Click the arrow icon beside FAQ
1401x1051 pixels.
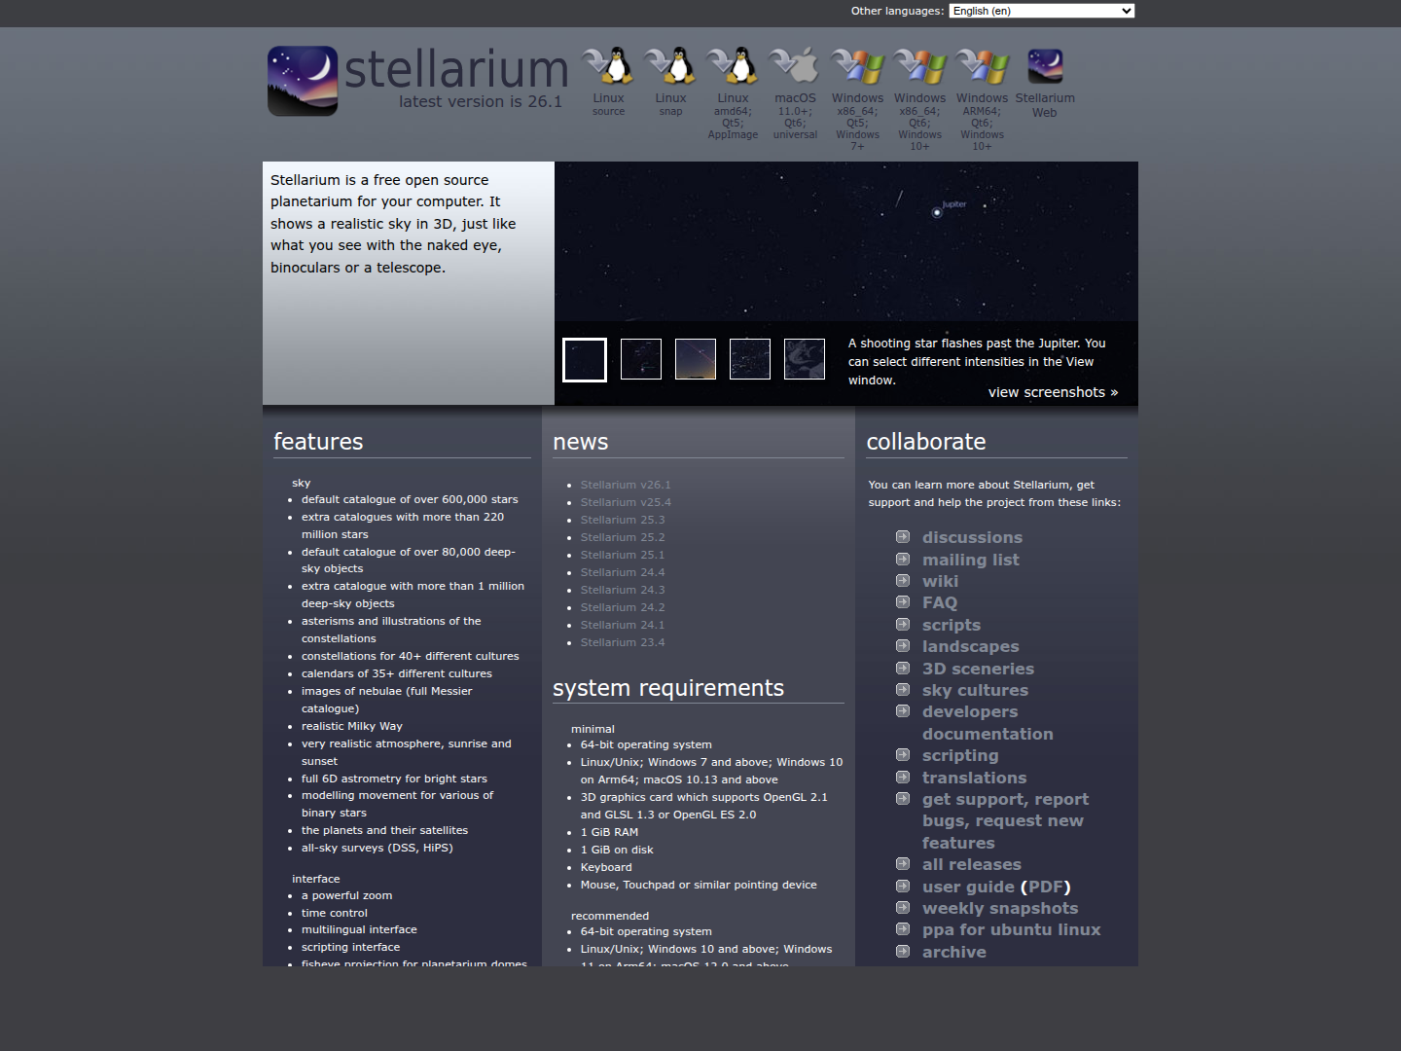903,602
